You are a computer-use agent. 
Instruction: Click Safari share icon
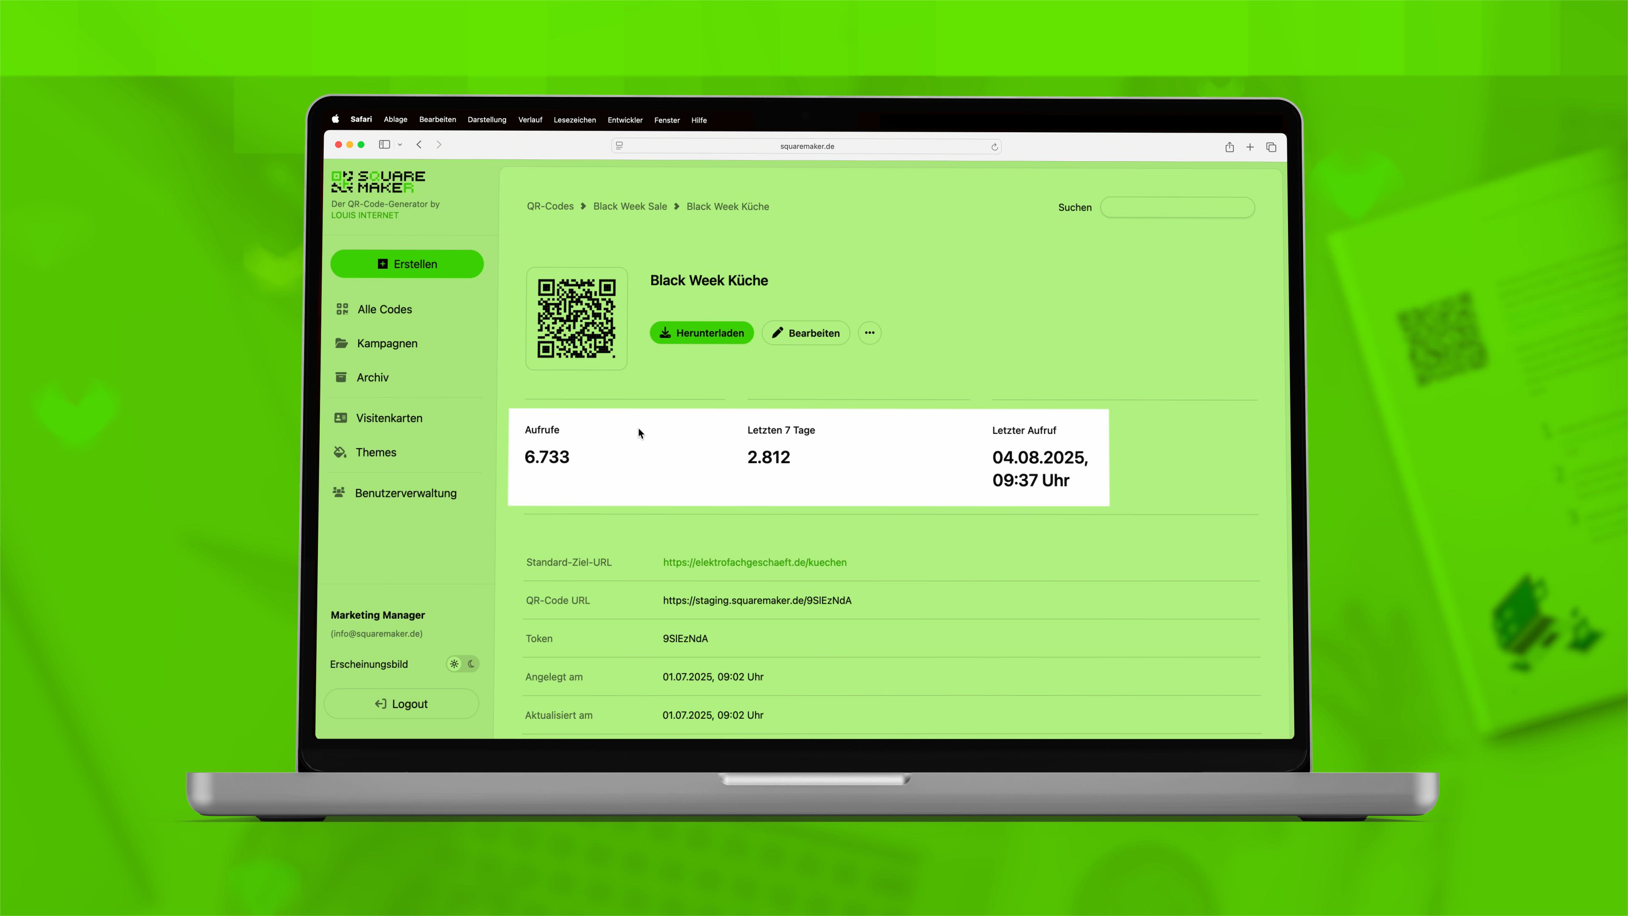pyautogui.click(x=1229, y=147)
